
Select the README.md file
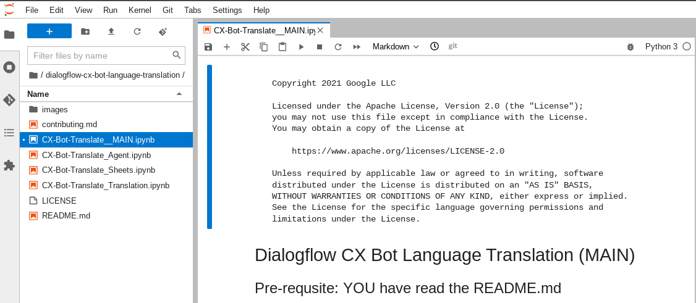coord(106,216)
